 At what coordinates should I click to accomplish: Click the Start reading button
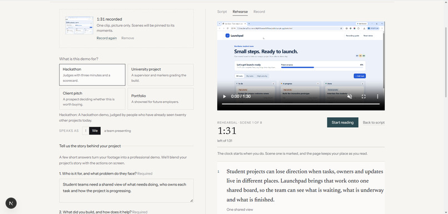click(342, 122)
